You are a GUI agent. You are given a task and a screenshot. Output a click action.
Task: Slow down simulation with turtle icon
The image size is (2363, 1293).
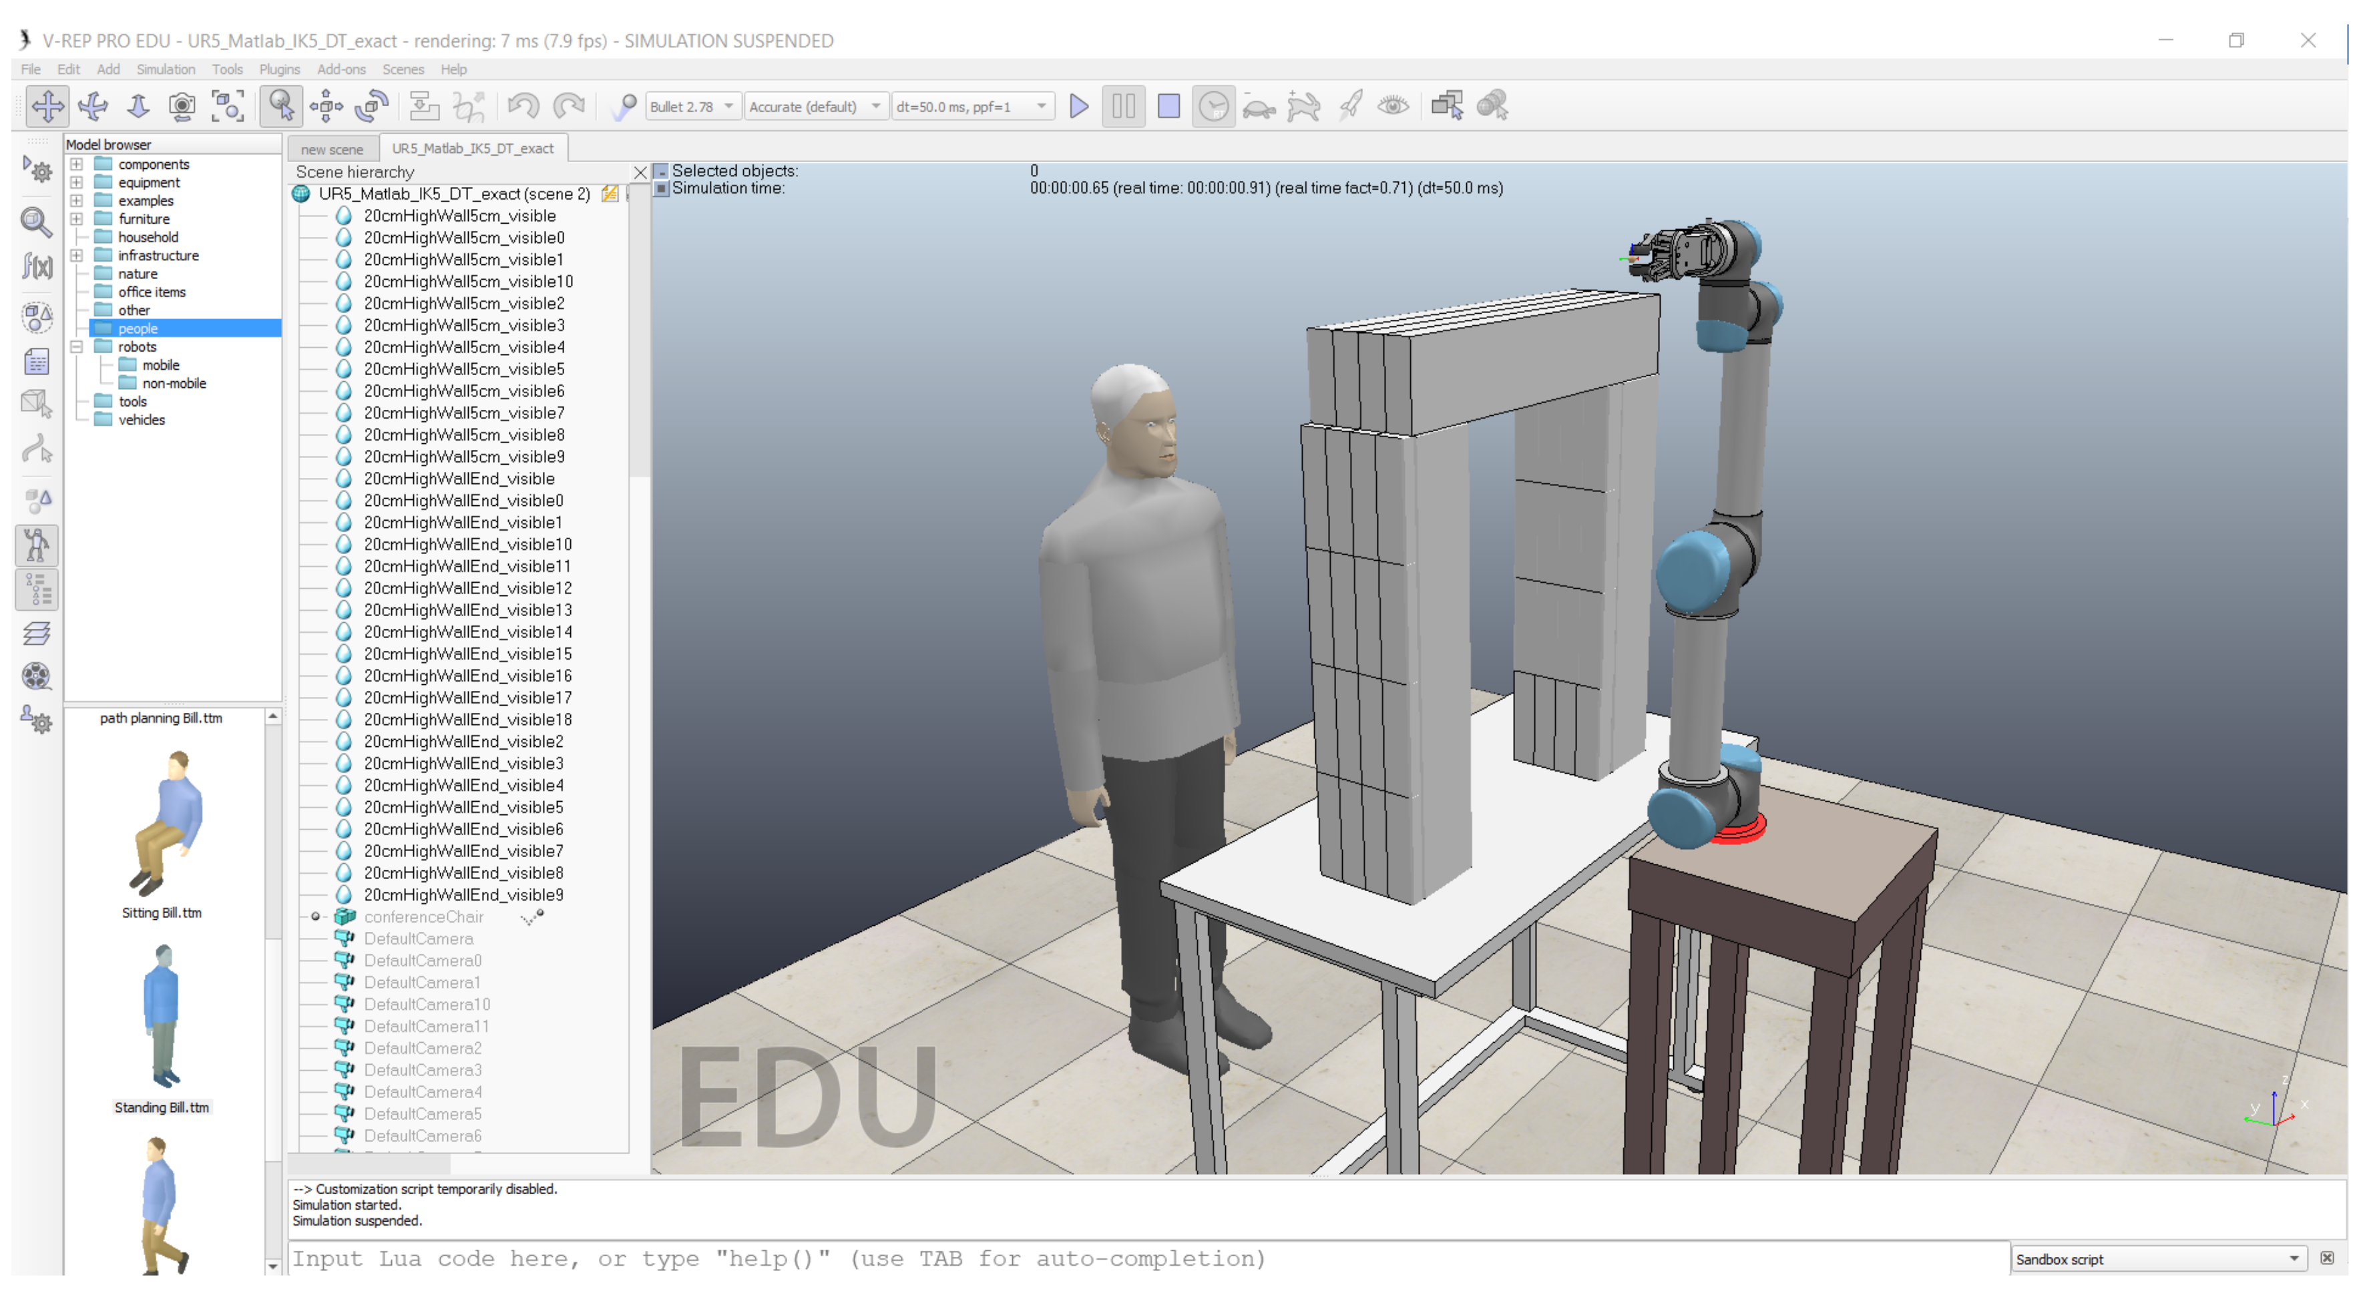click(x=1259, y=106)
